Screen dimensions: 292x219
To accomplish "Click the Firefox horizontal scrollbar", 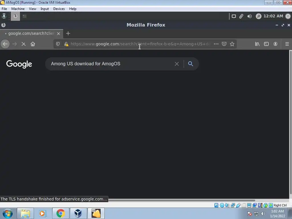I will pos(182,200).
